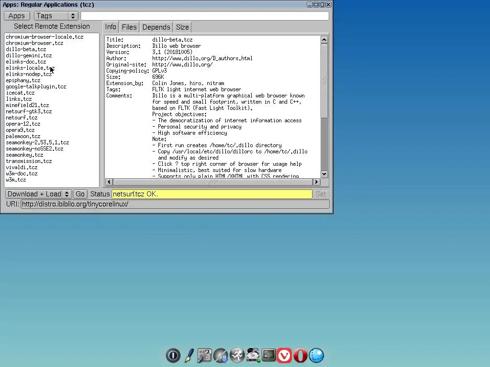The image size is (490, 367).
Task: Select google-talkplugin.tcz in the list
Action: [x=52, y=87]
